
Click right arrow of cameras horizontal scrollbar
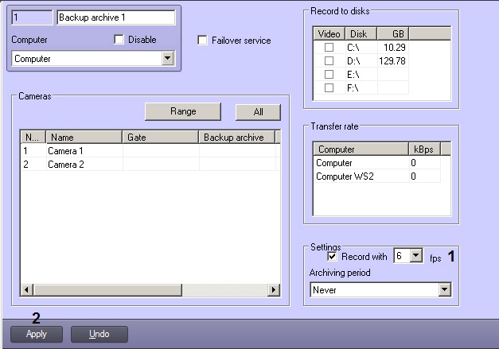pos(275,290)
